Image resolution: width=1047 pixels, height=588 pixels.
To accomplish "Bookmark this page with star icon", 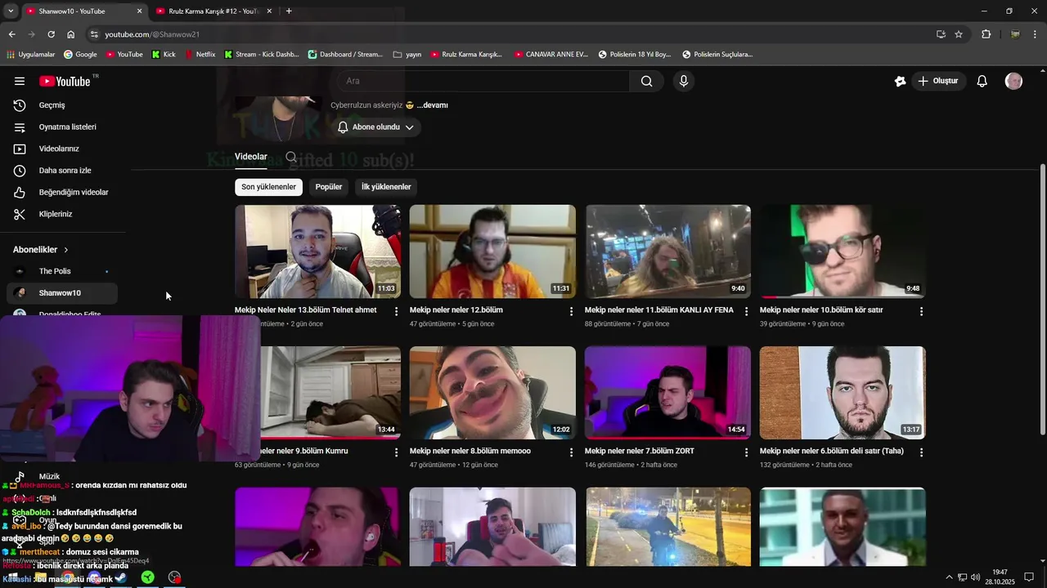I will point(959,34).
